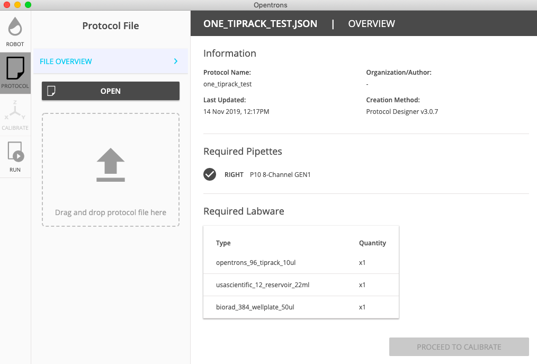Image resolution: width=537 pixels, height=364 pixels.
Task: Click the x1 quantity for opentrons tiprack
Action: click(x=362, y=263)
